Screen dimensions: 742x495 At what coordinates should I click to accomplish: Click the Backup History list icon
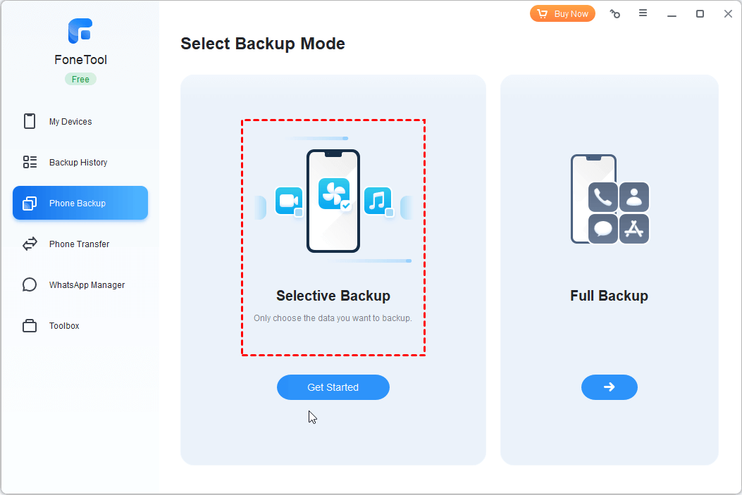point(30,163)
